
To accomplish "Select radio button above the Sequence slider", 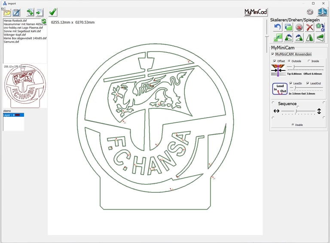I will click(x=298, y=107).
